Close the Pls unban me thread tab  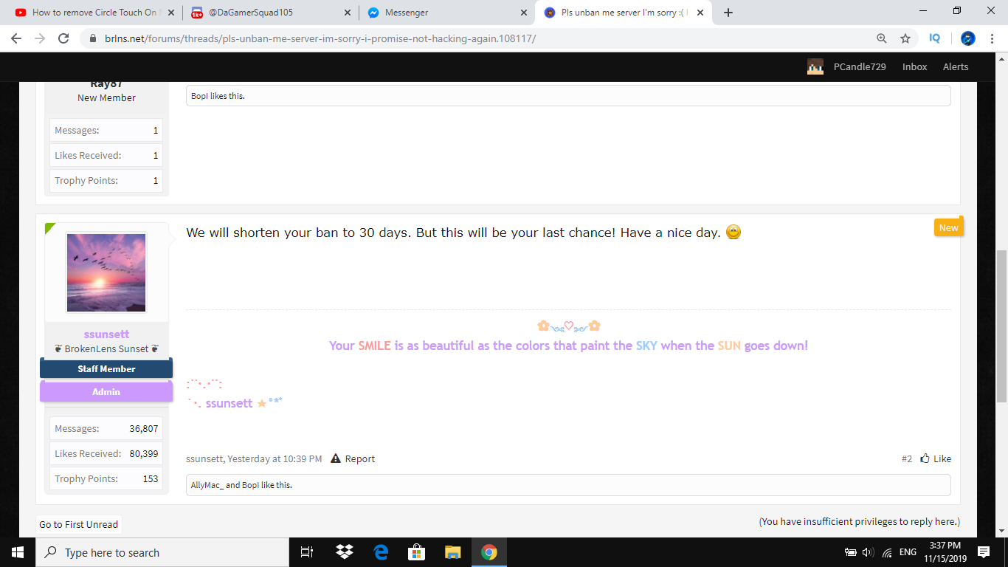[700, 13]
